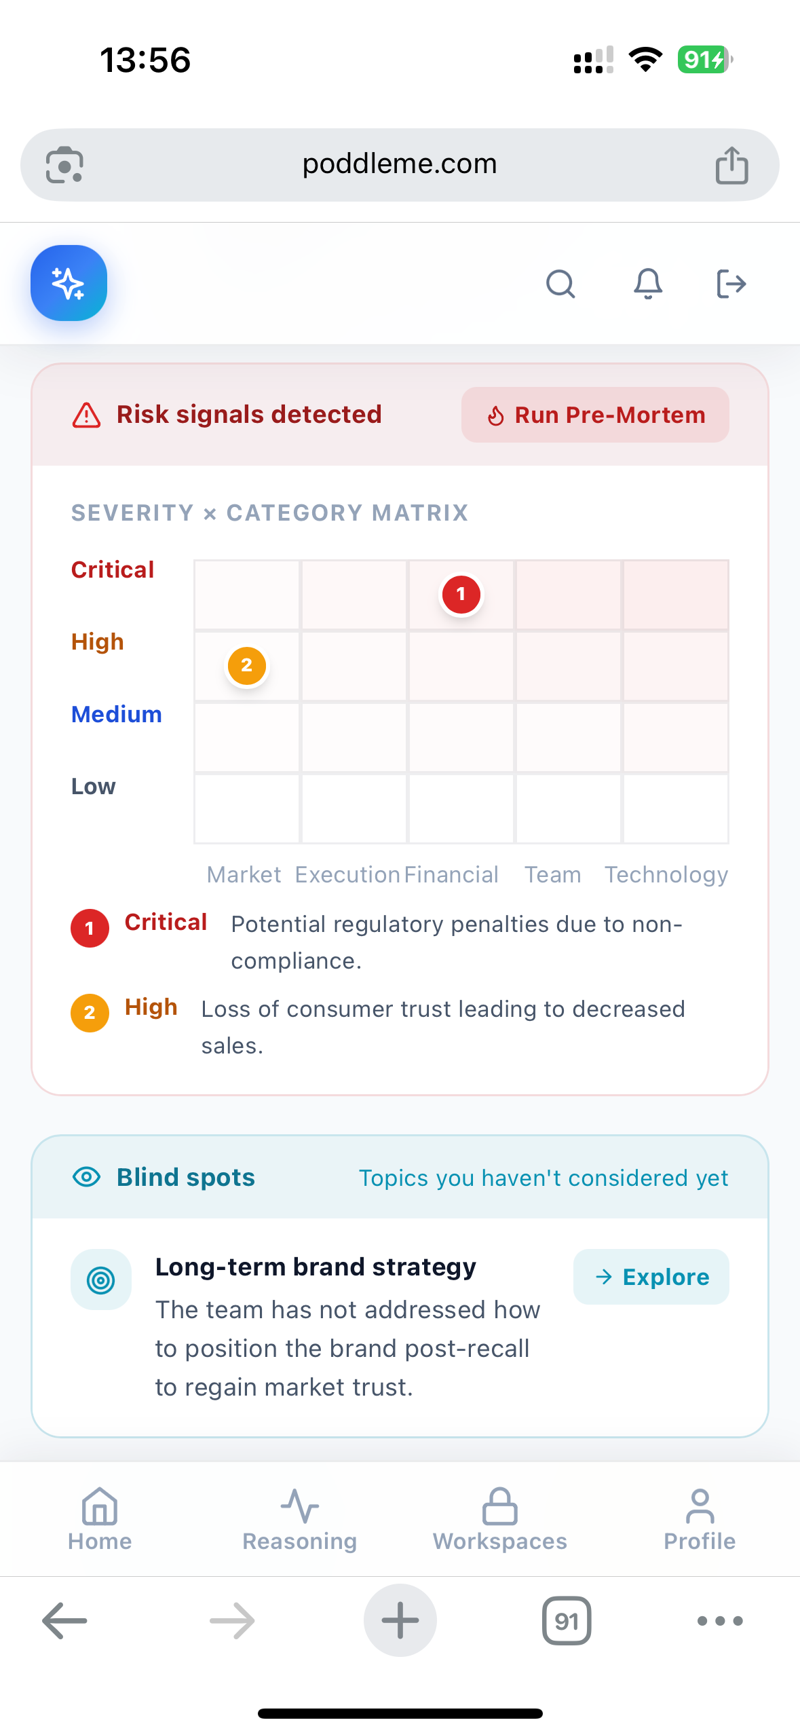The width and height of the screenshot is (800, 1735).
Task: Open search with the magnifier icon
Action: [560, 284]
